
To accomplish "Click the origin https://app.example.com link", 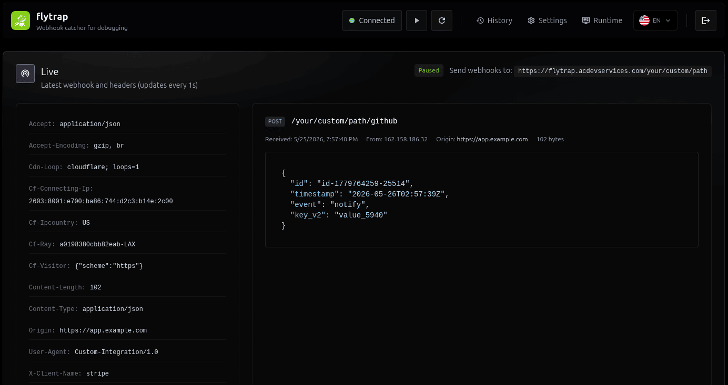I will [x=492, y=139].
